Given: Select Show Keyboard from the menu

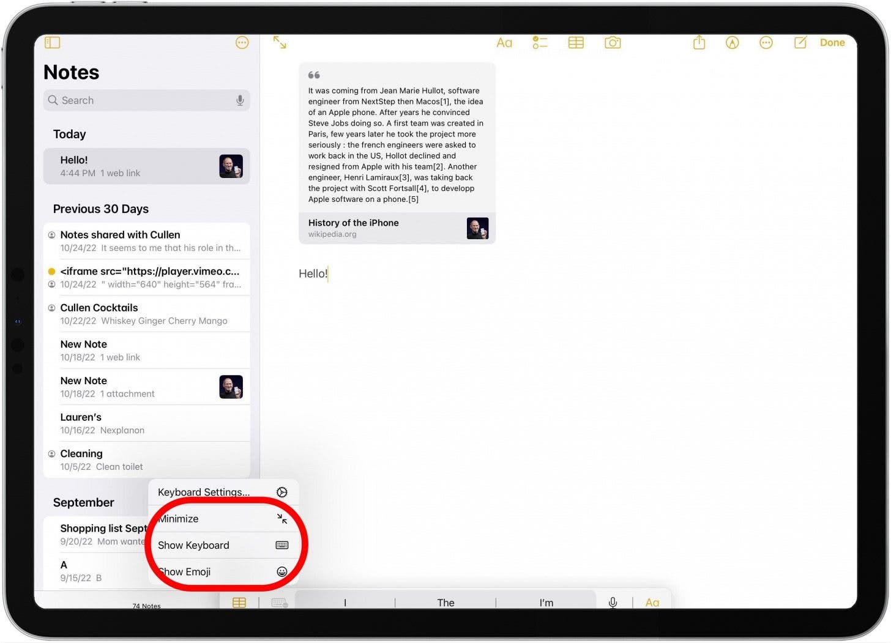Looking at the screenshot, I should point(193,545).
